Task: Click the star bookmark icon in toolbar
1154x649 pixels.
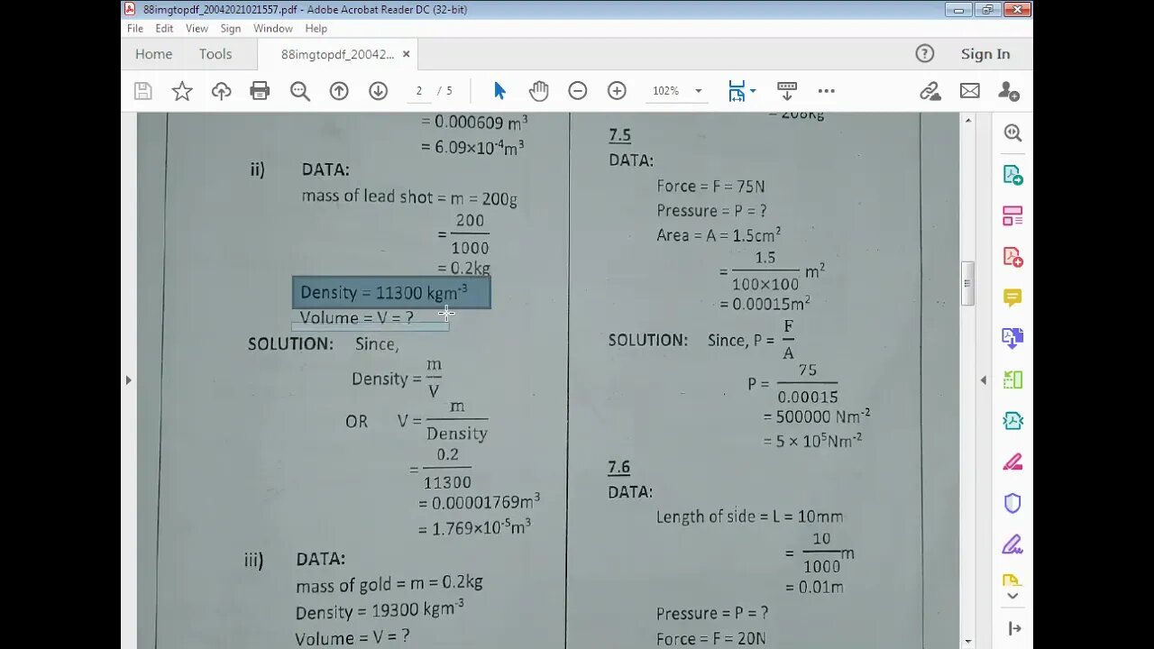Action: click(182, 91)
